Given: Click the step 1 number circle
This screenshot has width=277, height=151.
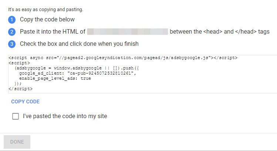Looking at the screenshot, I should [11, 20].
